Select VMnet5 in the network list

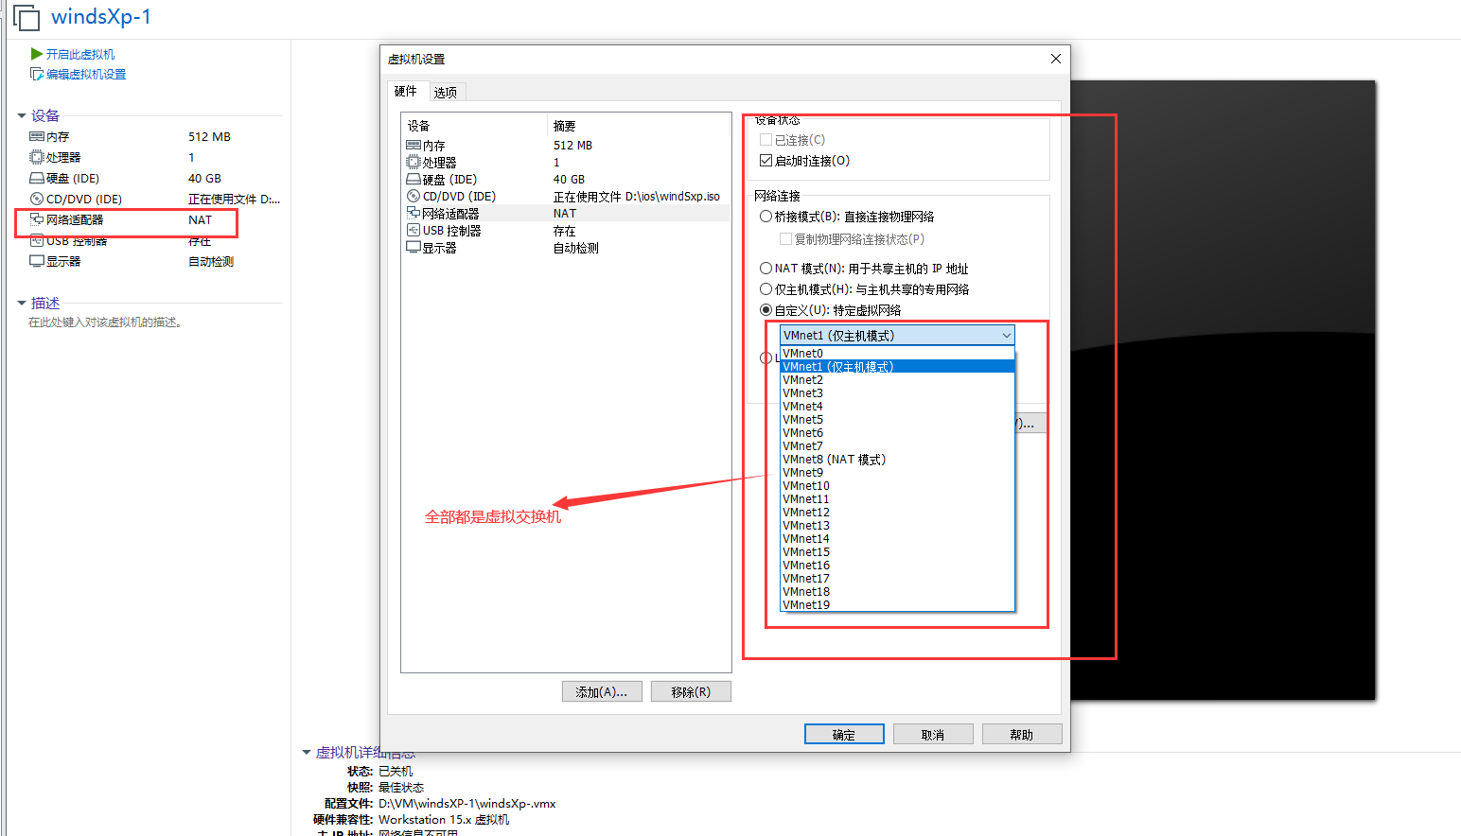(x=897, y=419)
